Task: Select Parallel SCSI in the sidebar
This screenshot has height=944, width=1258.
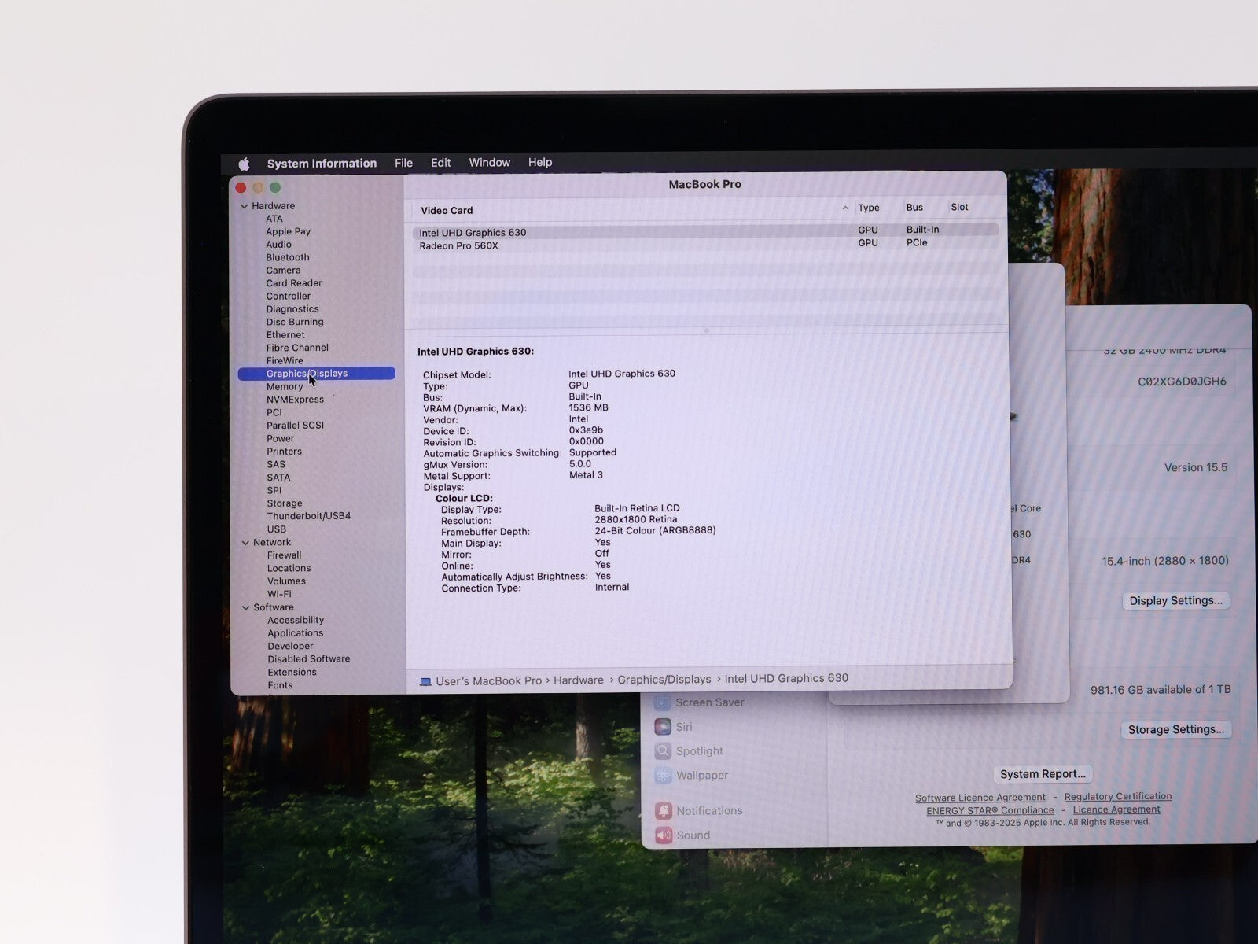Action: point(295,425)
